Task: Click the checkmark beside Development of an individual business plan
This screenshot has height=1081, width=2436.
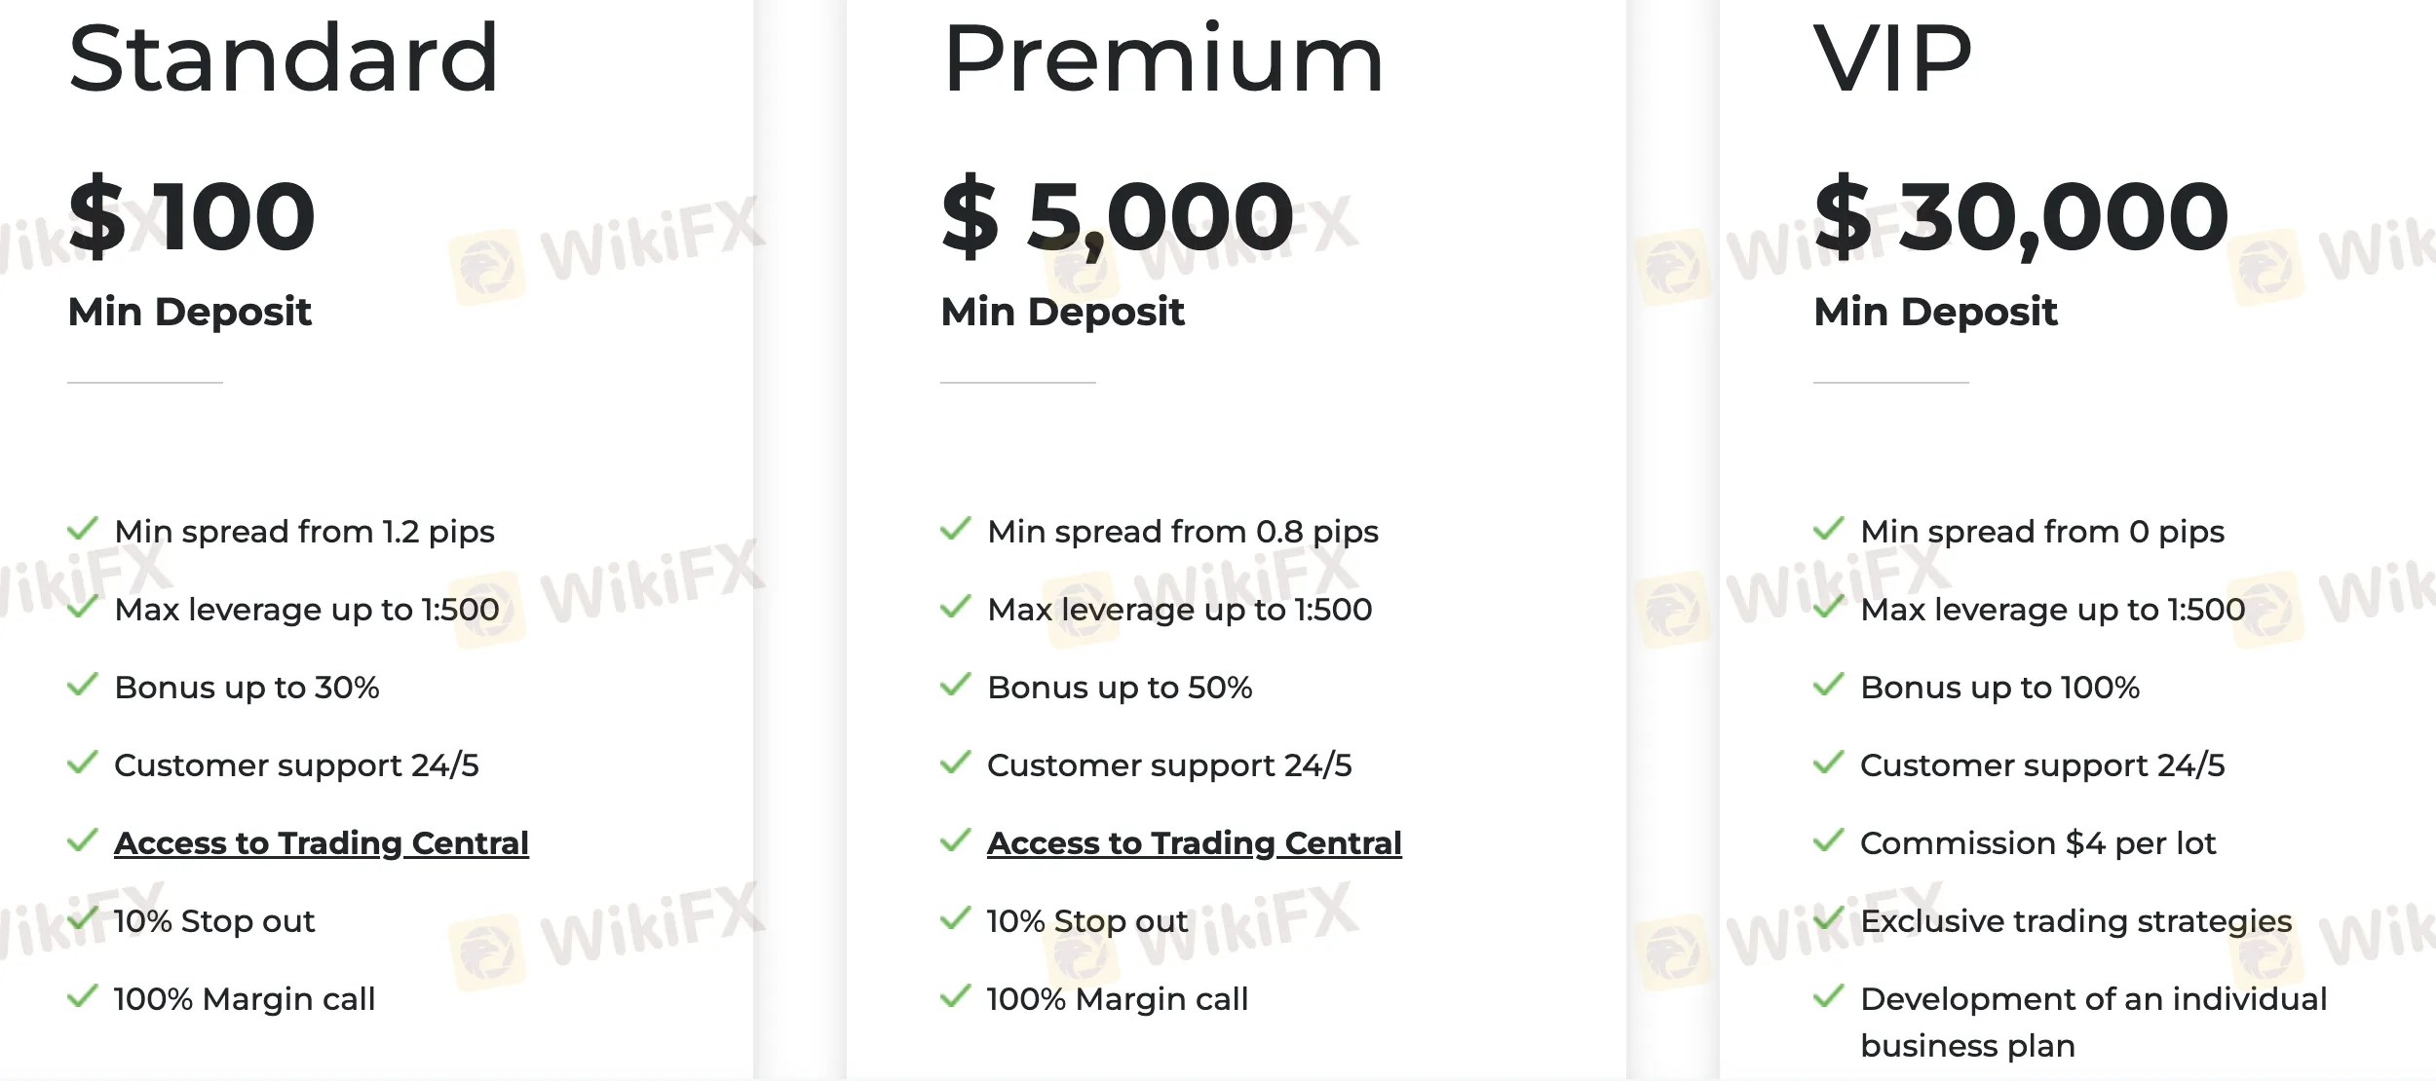Action: (x=1829, y=996)
